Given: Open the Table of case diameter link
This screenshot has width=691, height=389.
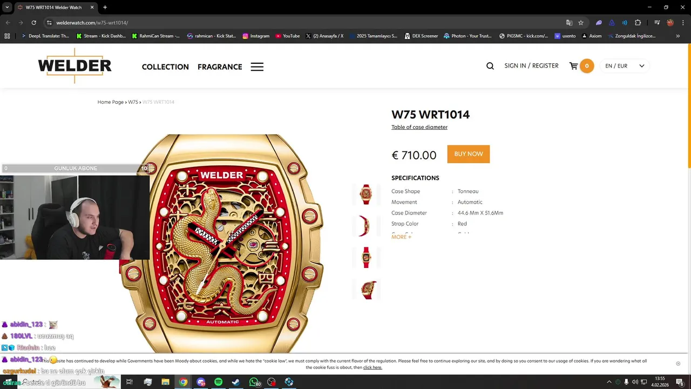Looking at the screenshot, I should point(419,127).
